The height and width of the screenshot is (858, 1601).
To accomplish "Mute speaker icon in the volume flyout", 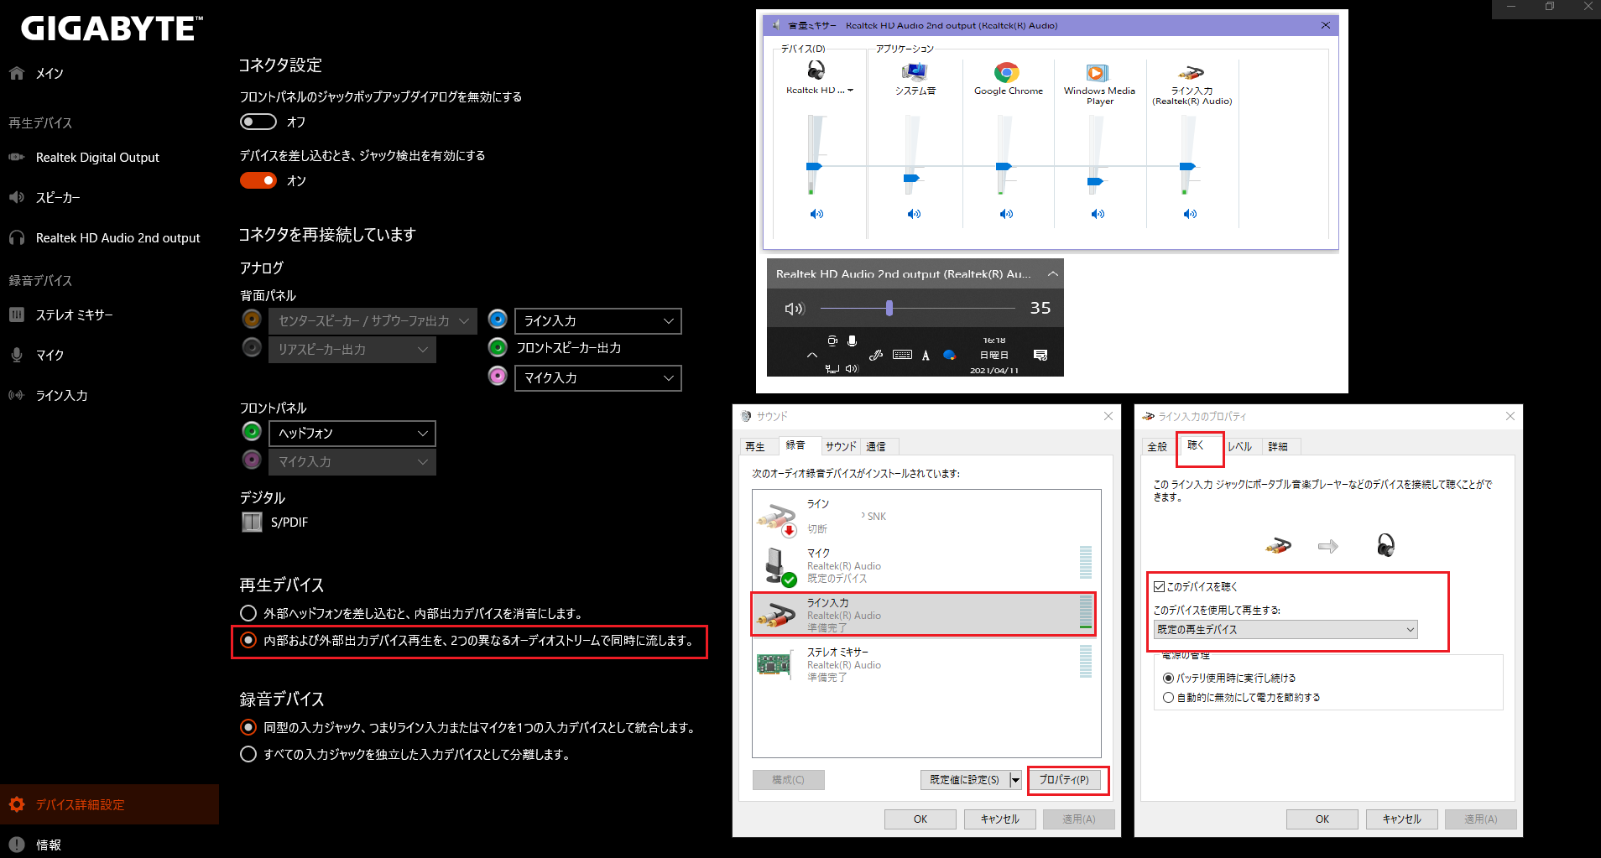I will pos(794,309).
